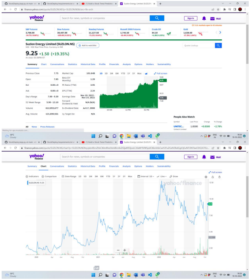Click the blue Quote Lookup search icon
Viewport: 249px width, 279px height.
218,46
